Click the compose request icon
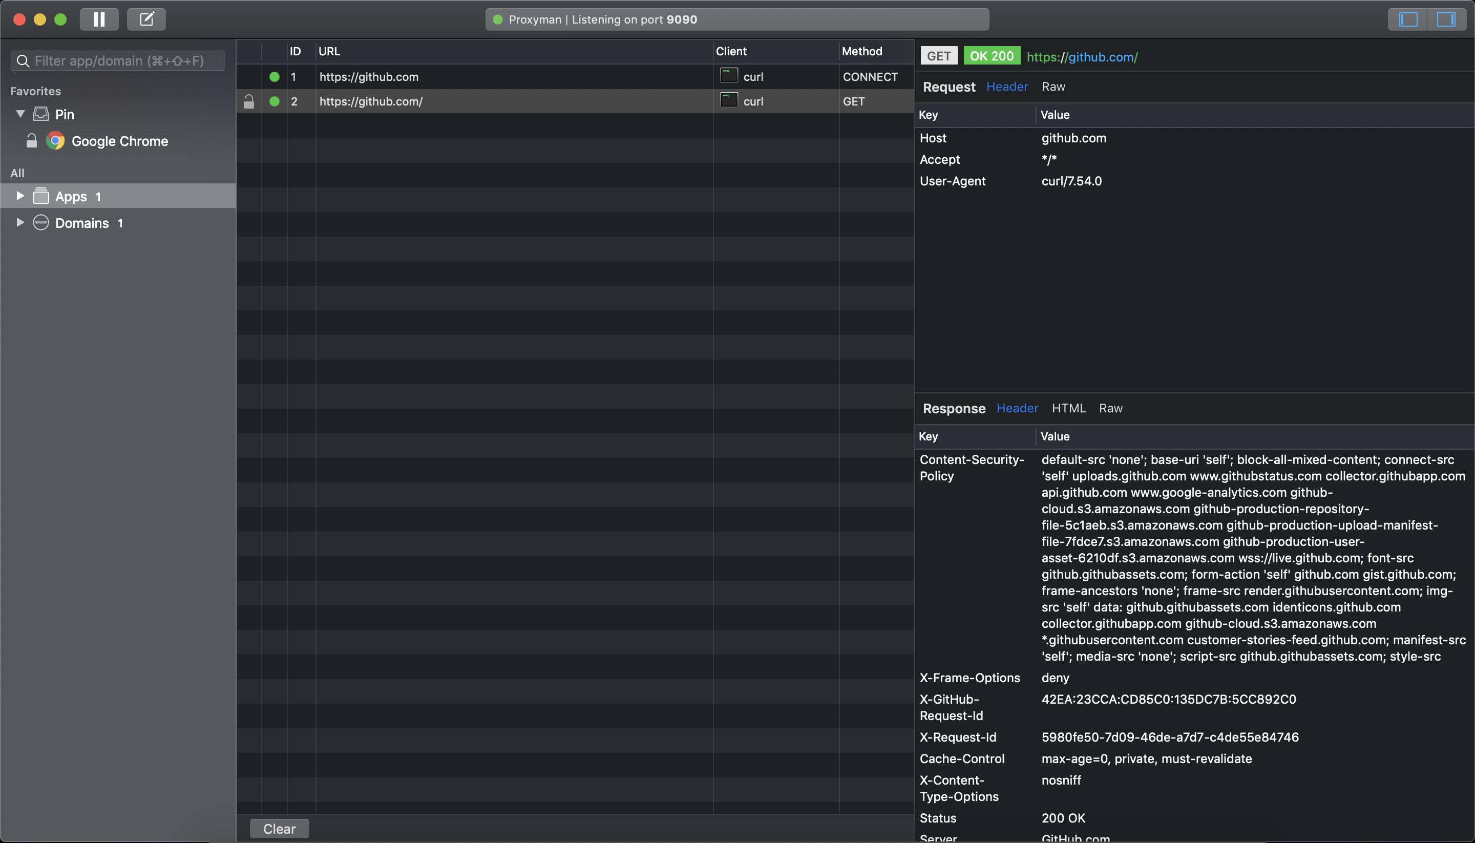1475x843 pixels. pos(146,19)
